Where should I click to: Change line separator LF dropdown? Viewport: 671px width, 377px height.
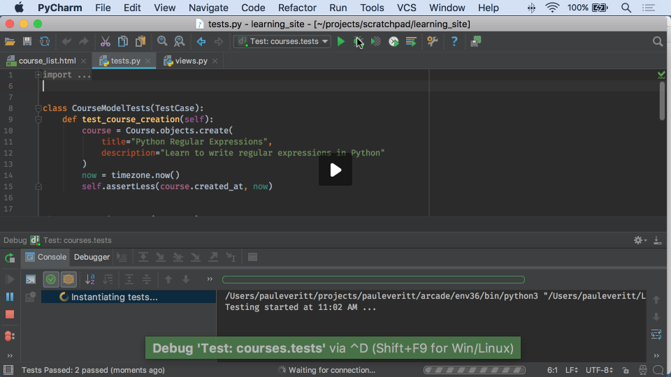click(571, 370)
